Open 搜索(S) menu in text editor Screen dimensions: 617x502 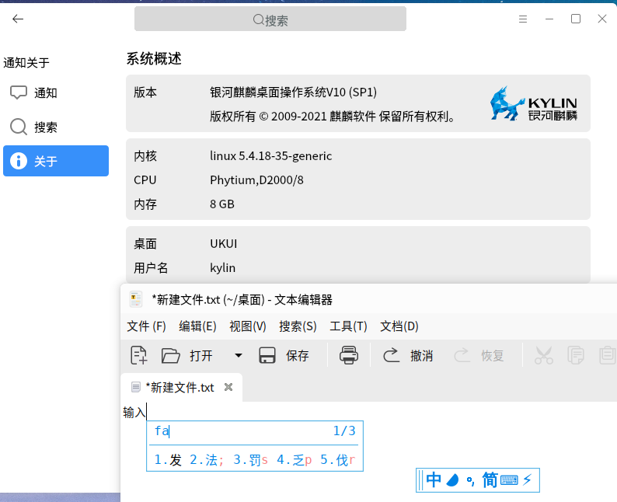(298, 326)
